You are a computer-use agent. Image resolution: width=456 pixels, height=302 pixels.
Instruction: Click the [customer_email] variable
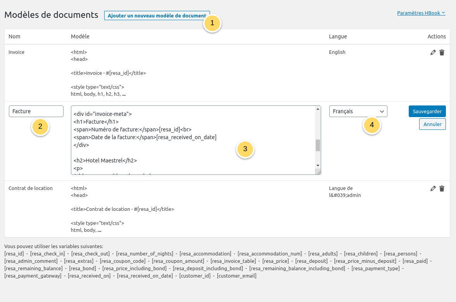coord(236,276)
